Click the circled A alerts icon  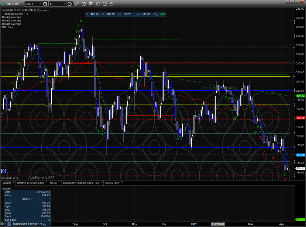coord(105,4)
